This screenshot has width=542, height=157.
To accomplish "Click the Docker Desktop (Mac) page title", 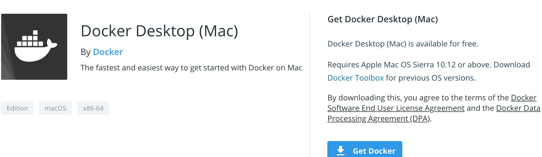I will click(x=159, y=31).
